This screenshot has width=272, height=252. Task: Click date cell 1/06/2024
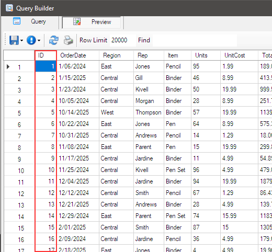pos(78,66)
